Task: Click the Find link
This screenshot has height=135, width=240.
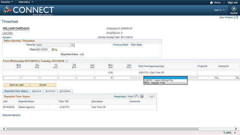Action: click(130, 97)
